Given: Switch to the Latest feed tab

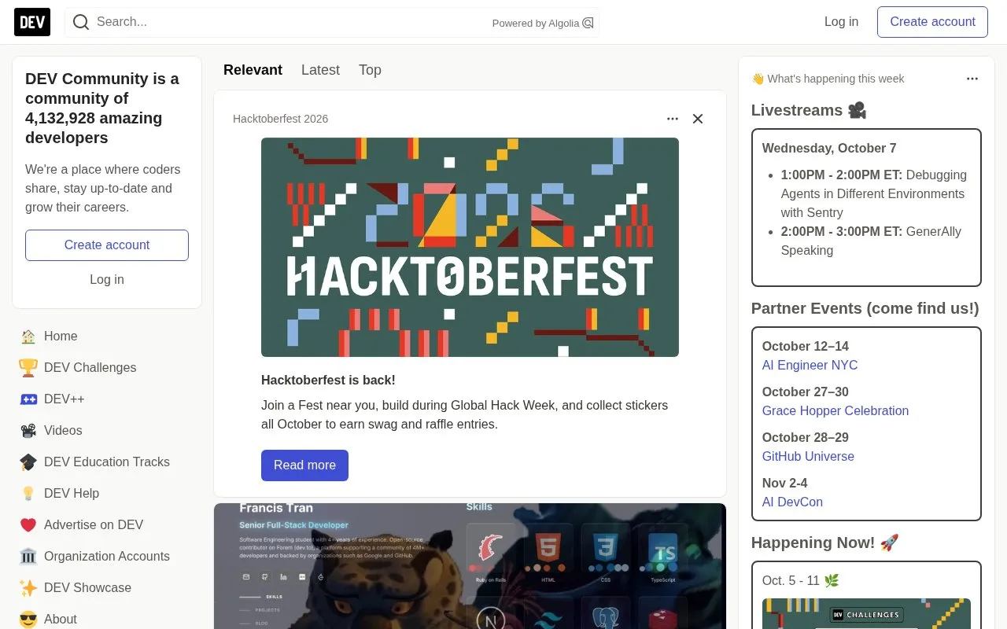Looking at the screenshot, I should tap(320, 70).
